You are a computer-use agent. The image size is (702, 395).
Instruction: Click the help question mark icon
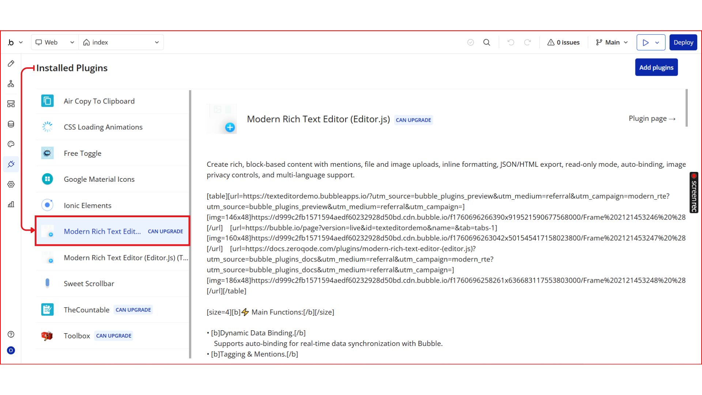[x=11, y=334]
